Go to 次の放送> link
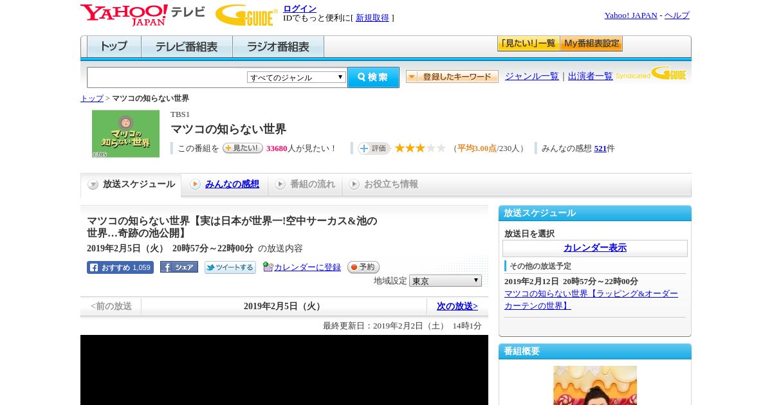 tap(457, 307)
